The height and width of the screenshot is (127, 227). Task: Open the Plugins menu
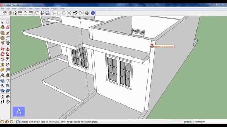click(x=55, y=8)
